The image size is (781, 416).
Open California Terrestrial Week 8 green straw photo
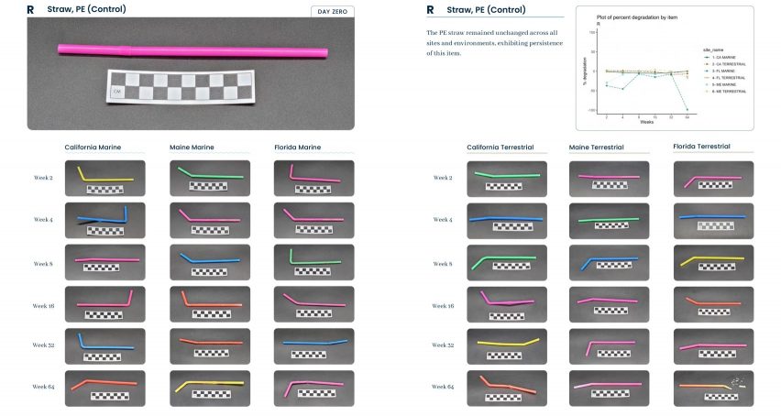click(x=507, y=263)
